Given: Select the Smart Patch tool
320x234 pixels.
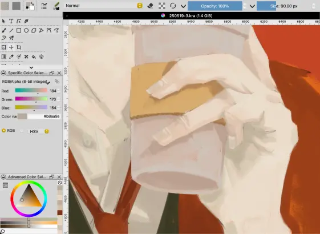Looking at the screenshot, I should click(x=26, y=57).
